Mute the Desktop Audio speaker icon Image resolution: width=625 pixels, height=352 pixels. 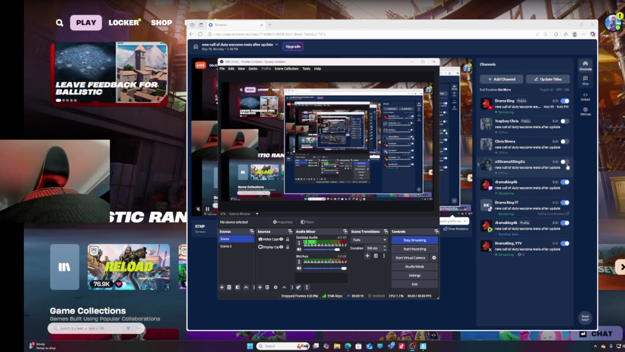(x=299, y=249)
